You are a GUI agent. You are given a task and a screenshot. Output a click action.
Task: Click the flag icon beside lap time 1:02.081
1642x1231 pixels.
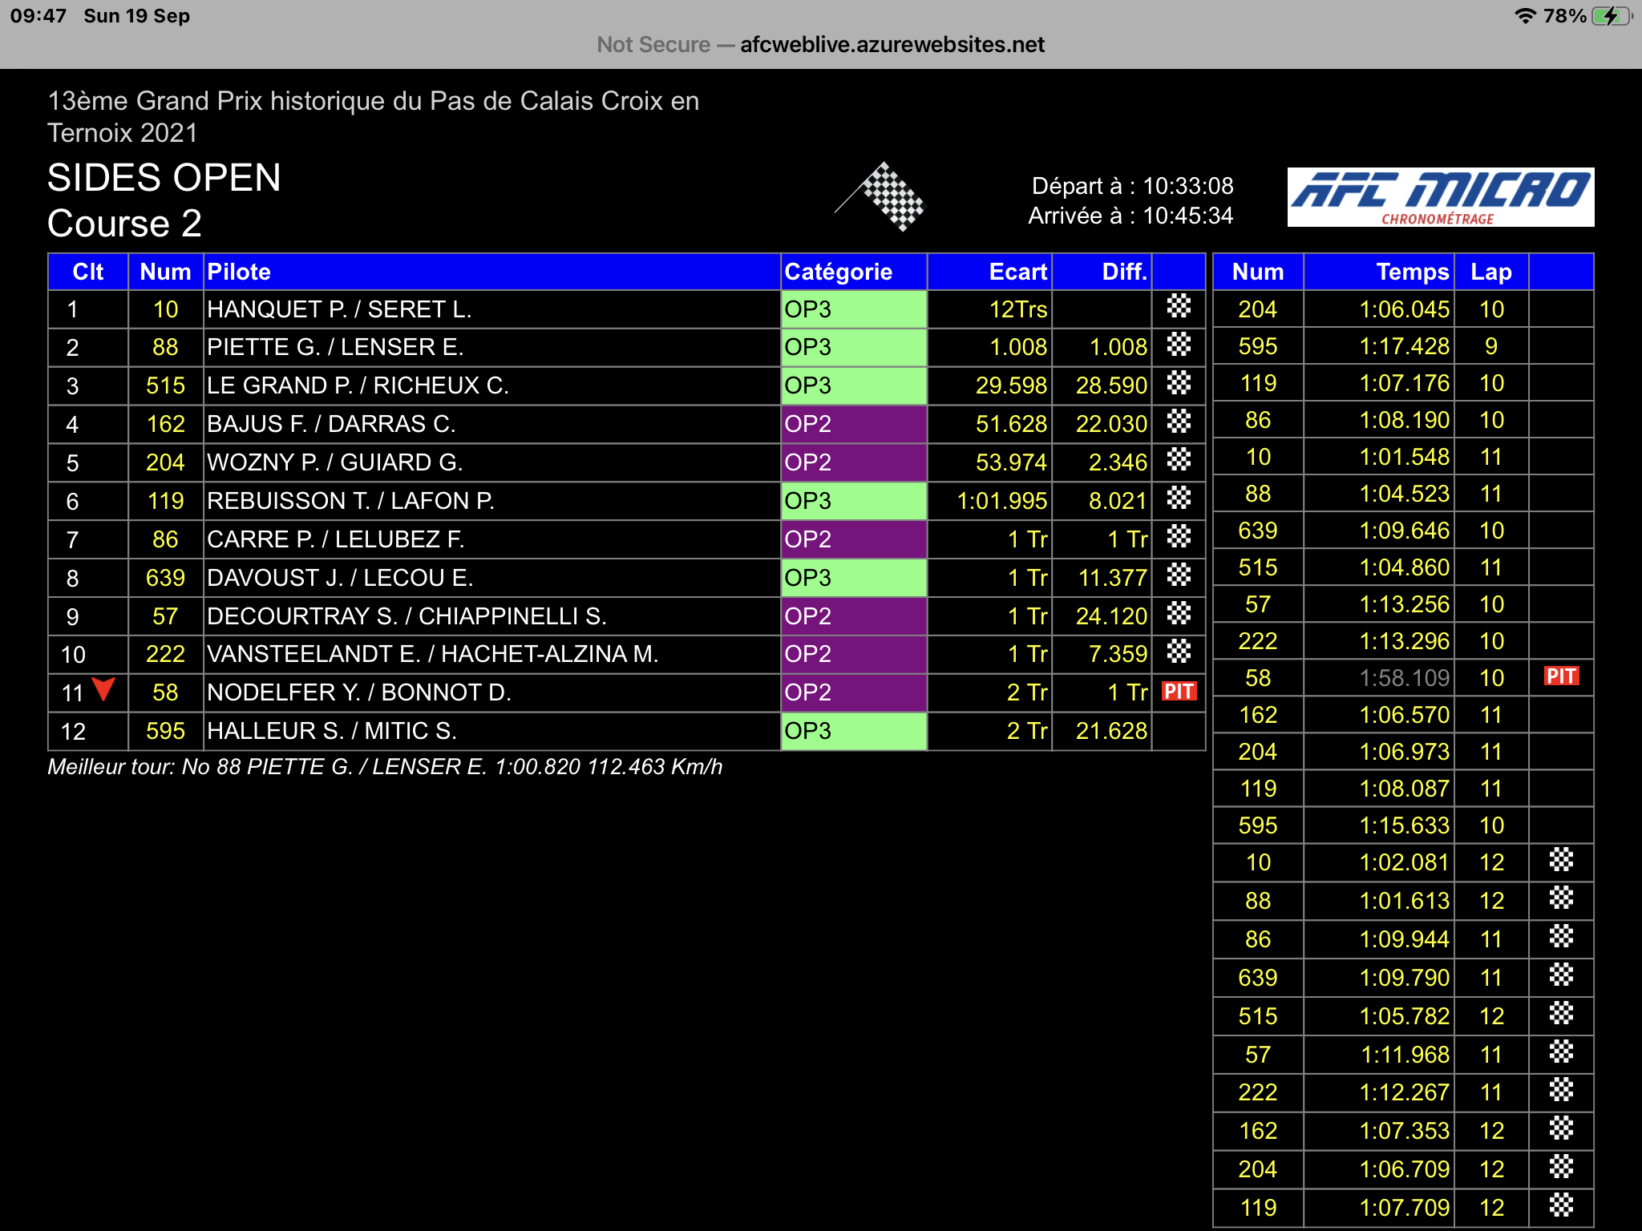tap(1561, 860)
